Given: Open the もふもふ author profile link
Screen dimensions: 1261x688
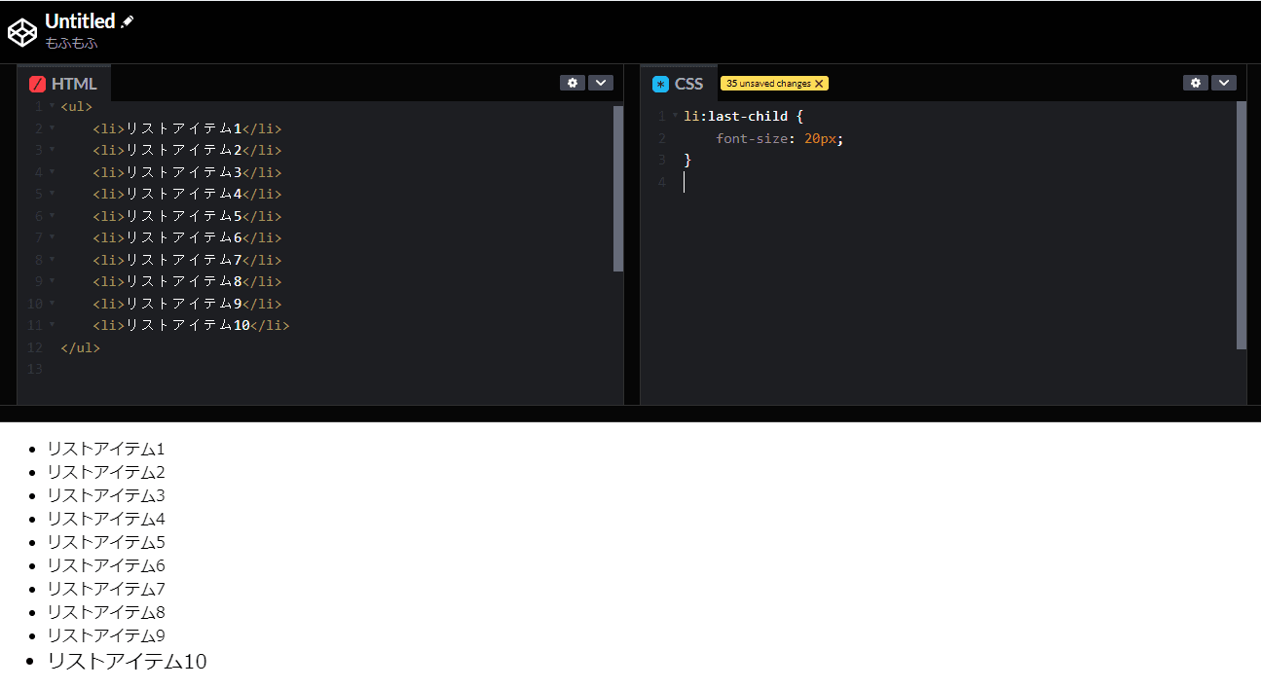Looking at the screenshot, I should pos(71,43).
